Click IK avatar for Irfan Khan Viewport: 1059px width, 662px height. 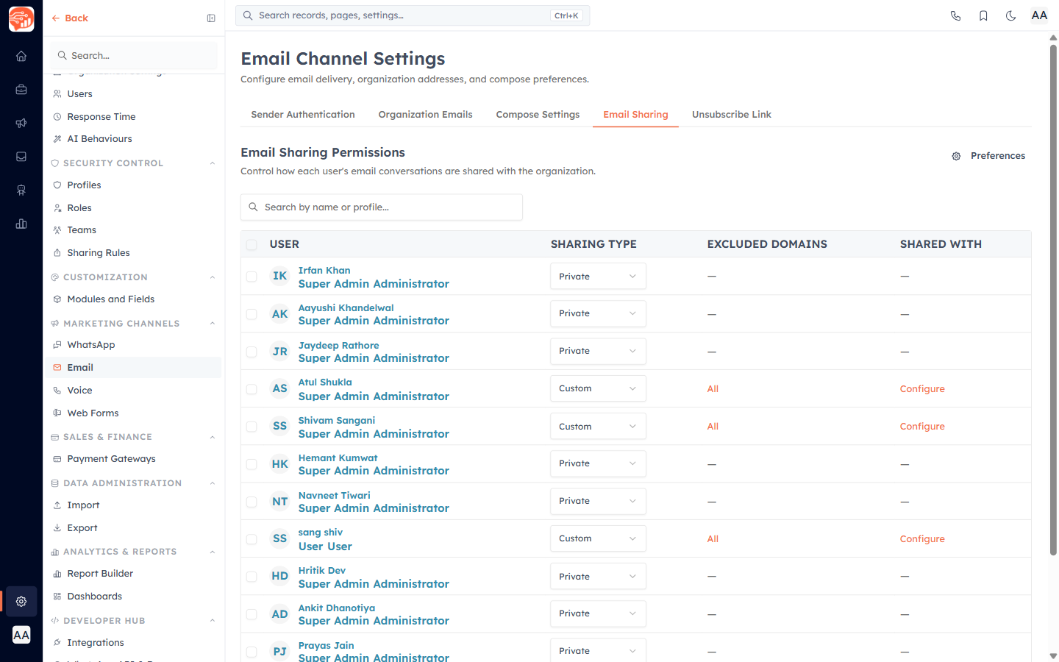click(280, 277)
